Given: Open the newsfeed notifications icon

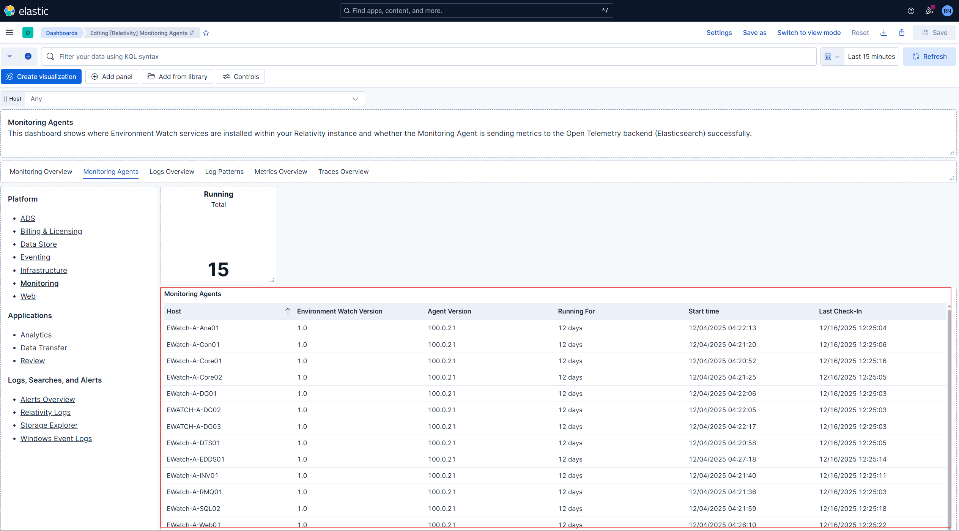Looking at the screenshot, I should tap(929, 11).
